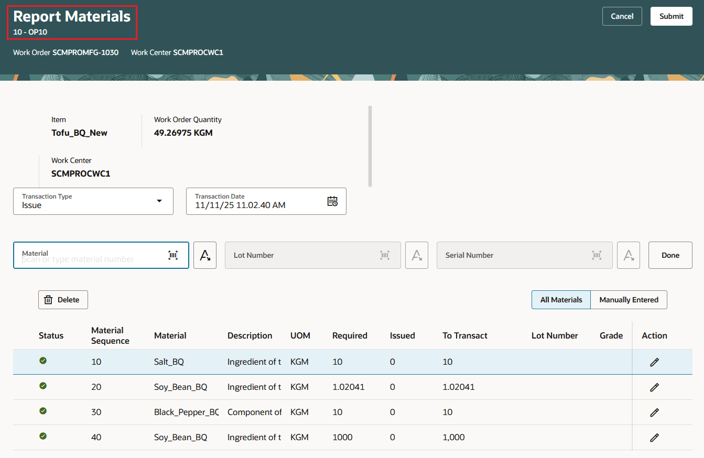Open the barcode scanner for Material field
This screenshot has width=704, height=458.
pos(173,255)
